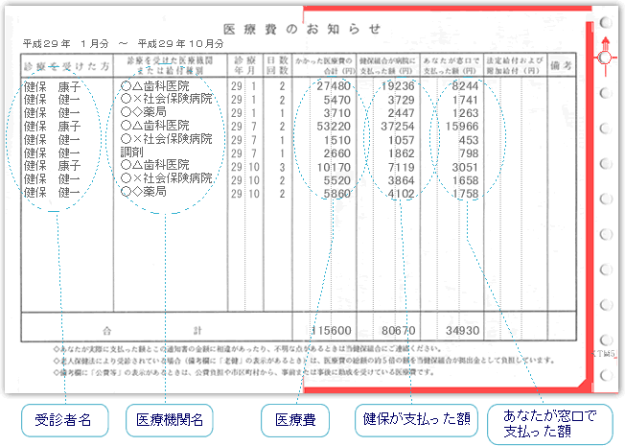Click the あなたが窓口で支払った額 callout label
This screenshot has width=625, height=446.
coord(549,424)
